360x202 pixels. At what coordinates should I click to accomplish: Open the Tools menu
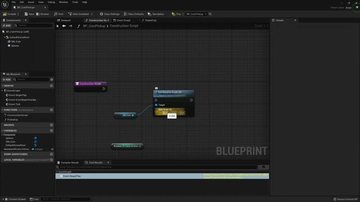click(75, 2)
